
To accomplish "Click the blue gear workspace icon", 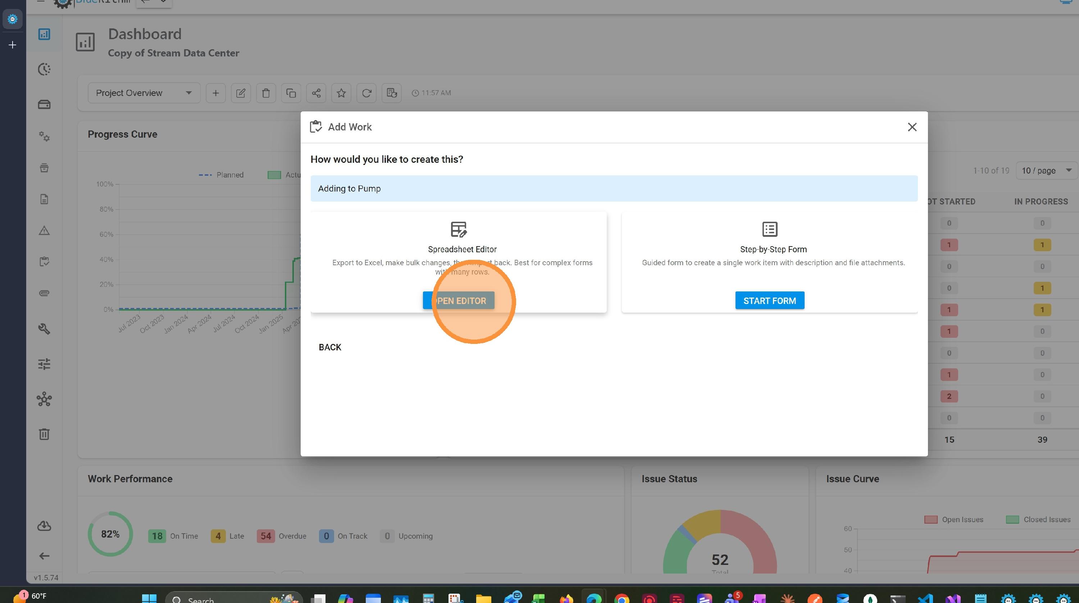I will [13, 19].
